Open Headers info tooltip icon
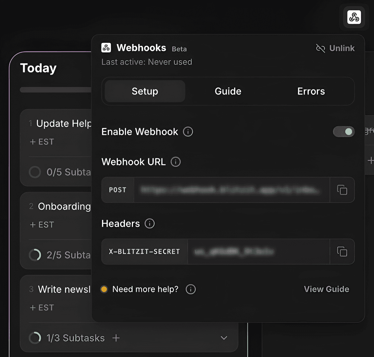 [149, 224]
